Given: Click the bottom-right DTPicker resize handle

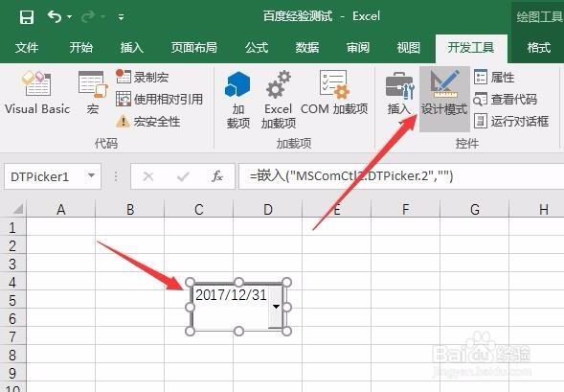Looking at the screenshot, I should (x=286, y=332).
